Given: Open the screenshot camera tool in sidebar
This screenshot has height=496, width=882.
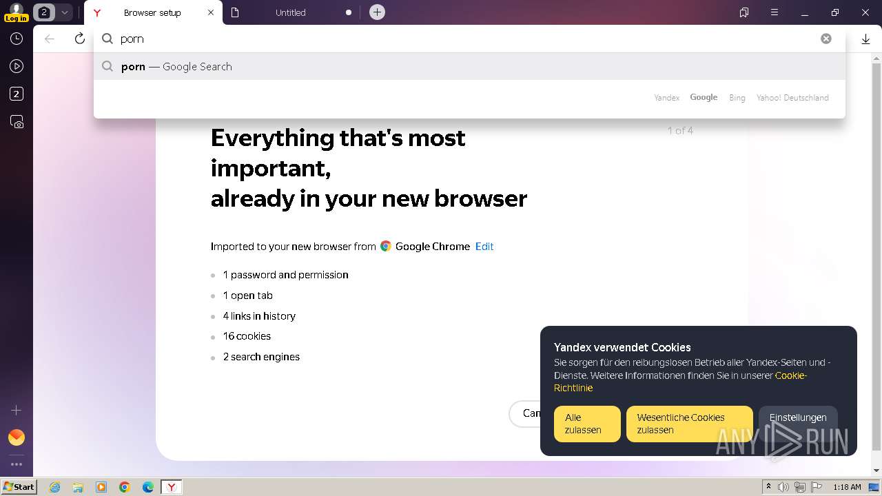Looking at the screenshot, I should [17, 122].
